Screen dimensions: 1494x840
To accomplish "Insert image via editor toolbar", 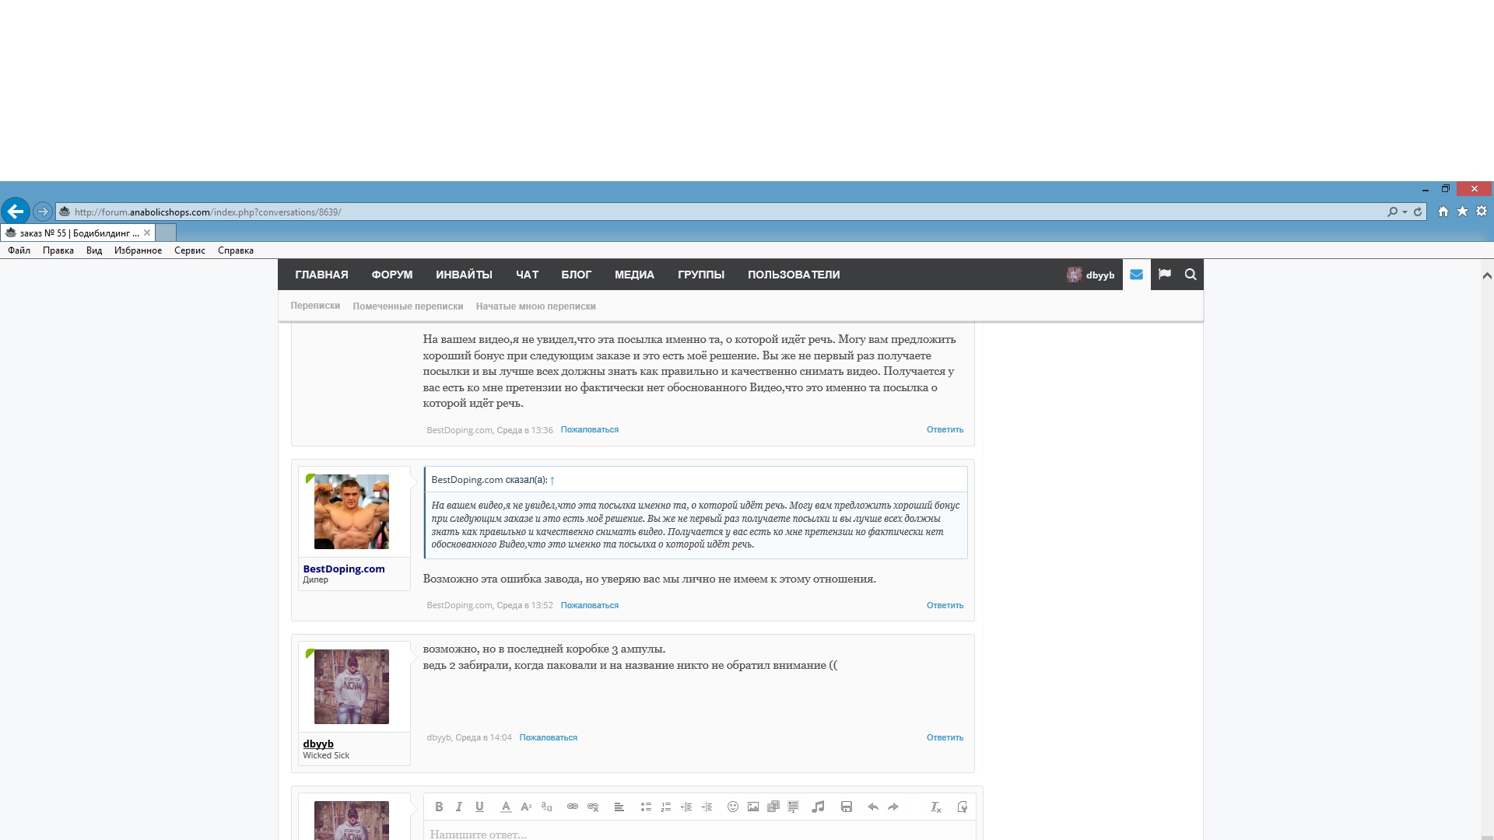I will click(x=752, y=807).
